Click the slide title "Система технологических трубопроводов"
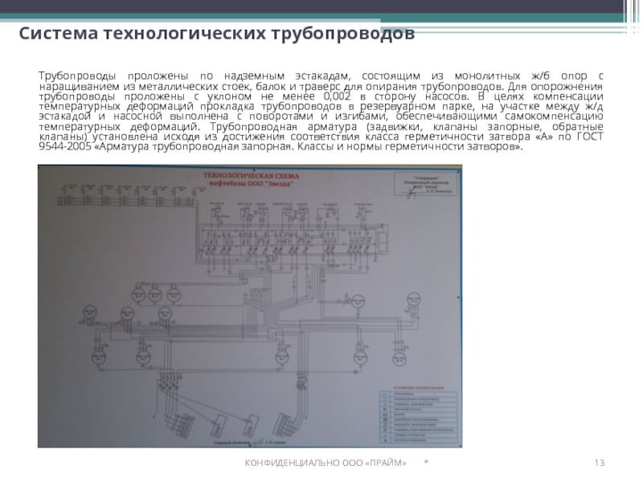This screenshot has width=643, height=482. [216, 34]
